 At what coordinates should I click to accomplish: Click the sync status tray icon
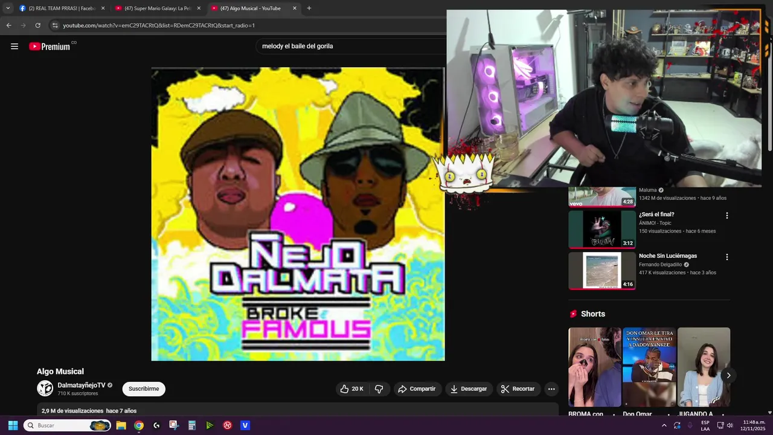pos(678,425)
